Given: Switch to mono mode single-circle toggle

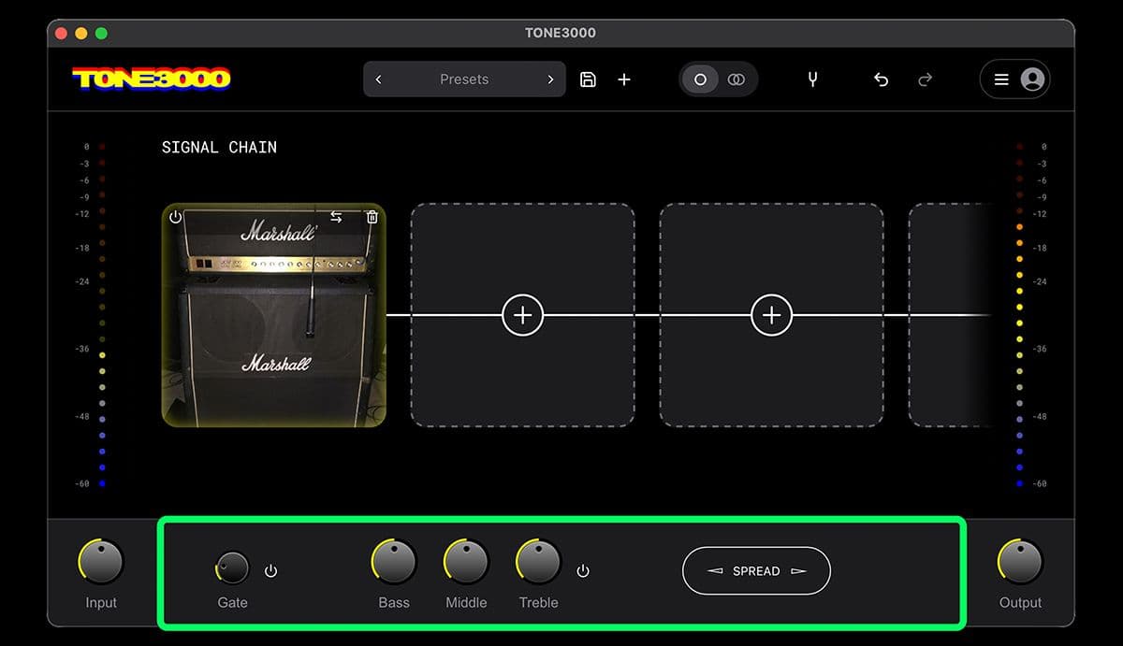Looking at the screenshot, I should point(700,79).
